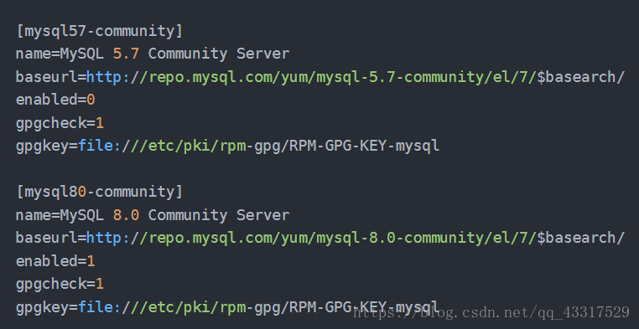Click the 'enabled=0' line
This screenshot has height=329, width=639.
coord(55,100)
